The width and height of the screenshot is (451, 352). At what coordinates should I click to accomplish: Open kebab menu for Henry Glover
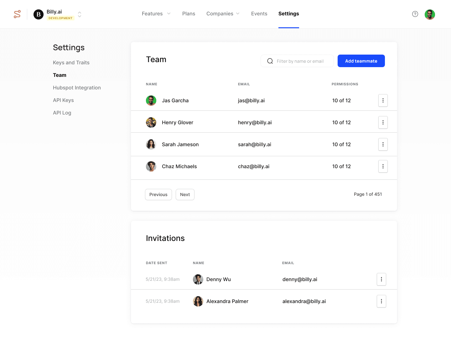[x=383, y=122]
